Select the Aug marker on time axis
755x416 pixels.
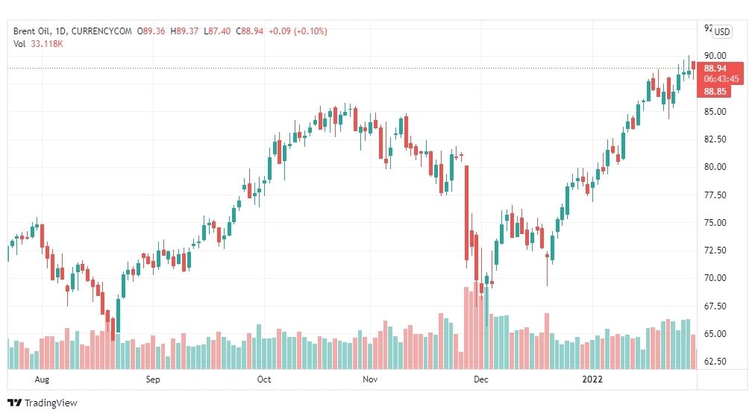point(42,379)
